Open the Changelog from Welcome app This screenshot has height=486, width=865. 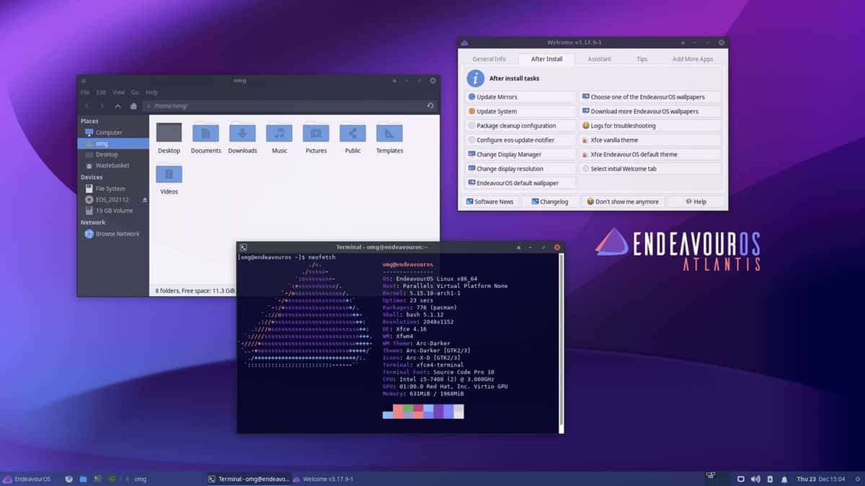550,202
